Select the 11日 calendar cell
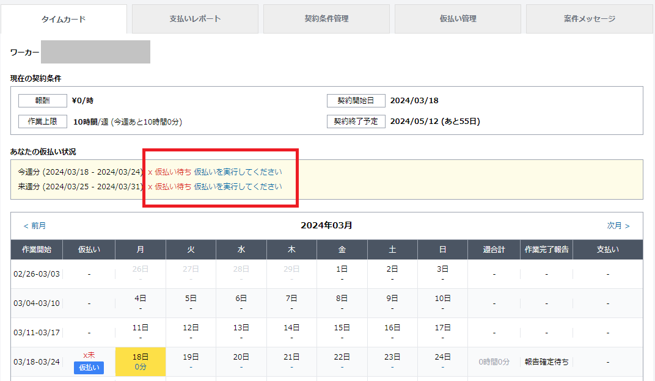 141,332
